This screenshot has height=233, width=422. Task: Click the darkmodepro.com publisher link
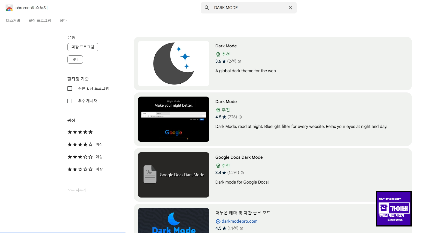tap(239, 221)
